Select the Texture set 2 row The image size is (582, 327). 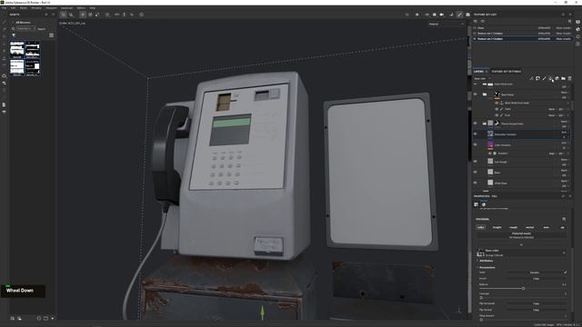click(523, 38)
